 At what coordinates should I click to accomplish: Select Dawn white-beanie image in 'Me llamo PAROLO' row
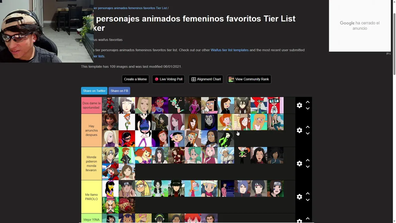pos(209,189)
